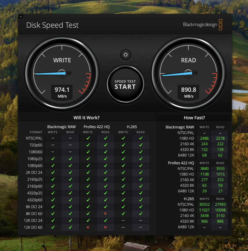The width and height of the screenshot is (248, 251).
Task: Click the How Fast? header
Action: 194,118
